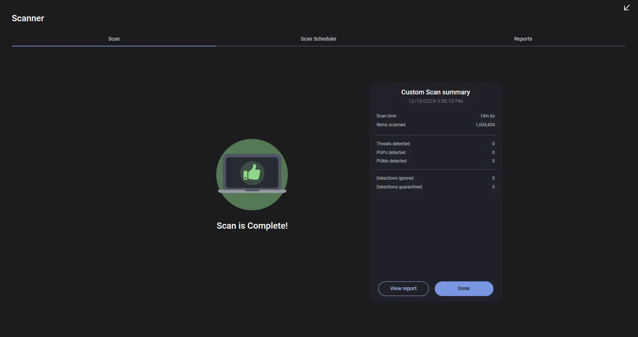Select the Detections quarantined count of 0
Viewport: 638px width, 337px height.
pyautogui.click(x=493, y=187)
